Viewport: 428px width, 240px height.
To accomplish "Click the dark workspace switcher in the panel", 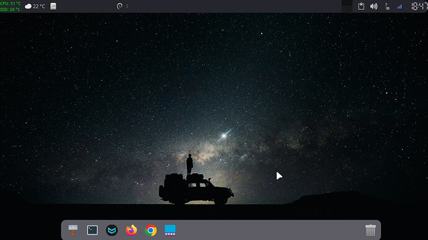I will pyautogui.click(x=347, y=6).
